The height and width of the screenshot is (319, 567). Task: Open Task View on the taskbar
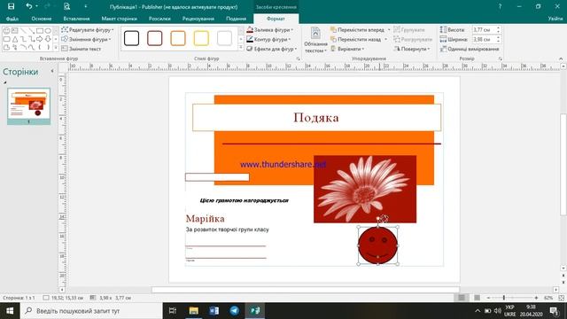tap(173, 311)
